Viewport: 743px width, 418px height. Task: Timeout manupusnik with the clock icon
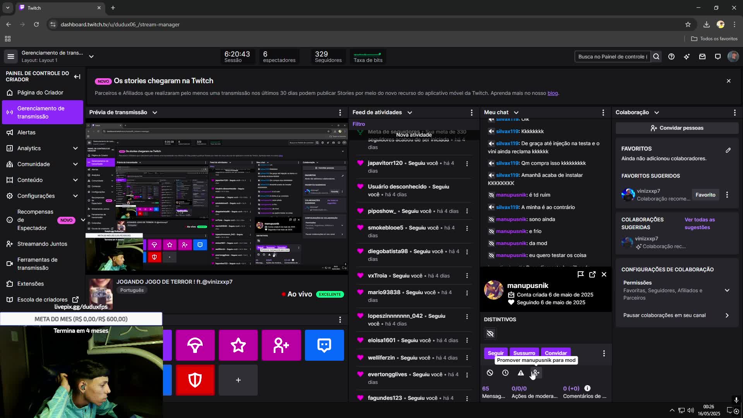coord(505,373)
